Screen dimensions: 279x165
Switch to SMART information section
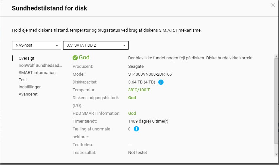pyautogui.click(x=37, y=73)
